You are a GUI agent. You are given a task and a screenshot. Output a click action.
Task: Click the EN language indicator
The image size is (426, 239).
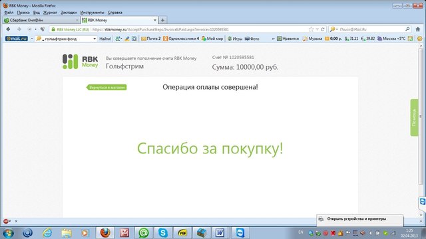point(301,232)
